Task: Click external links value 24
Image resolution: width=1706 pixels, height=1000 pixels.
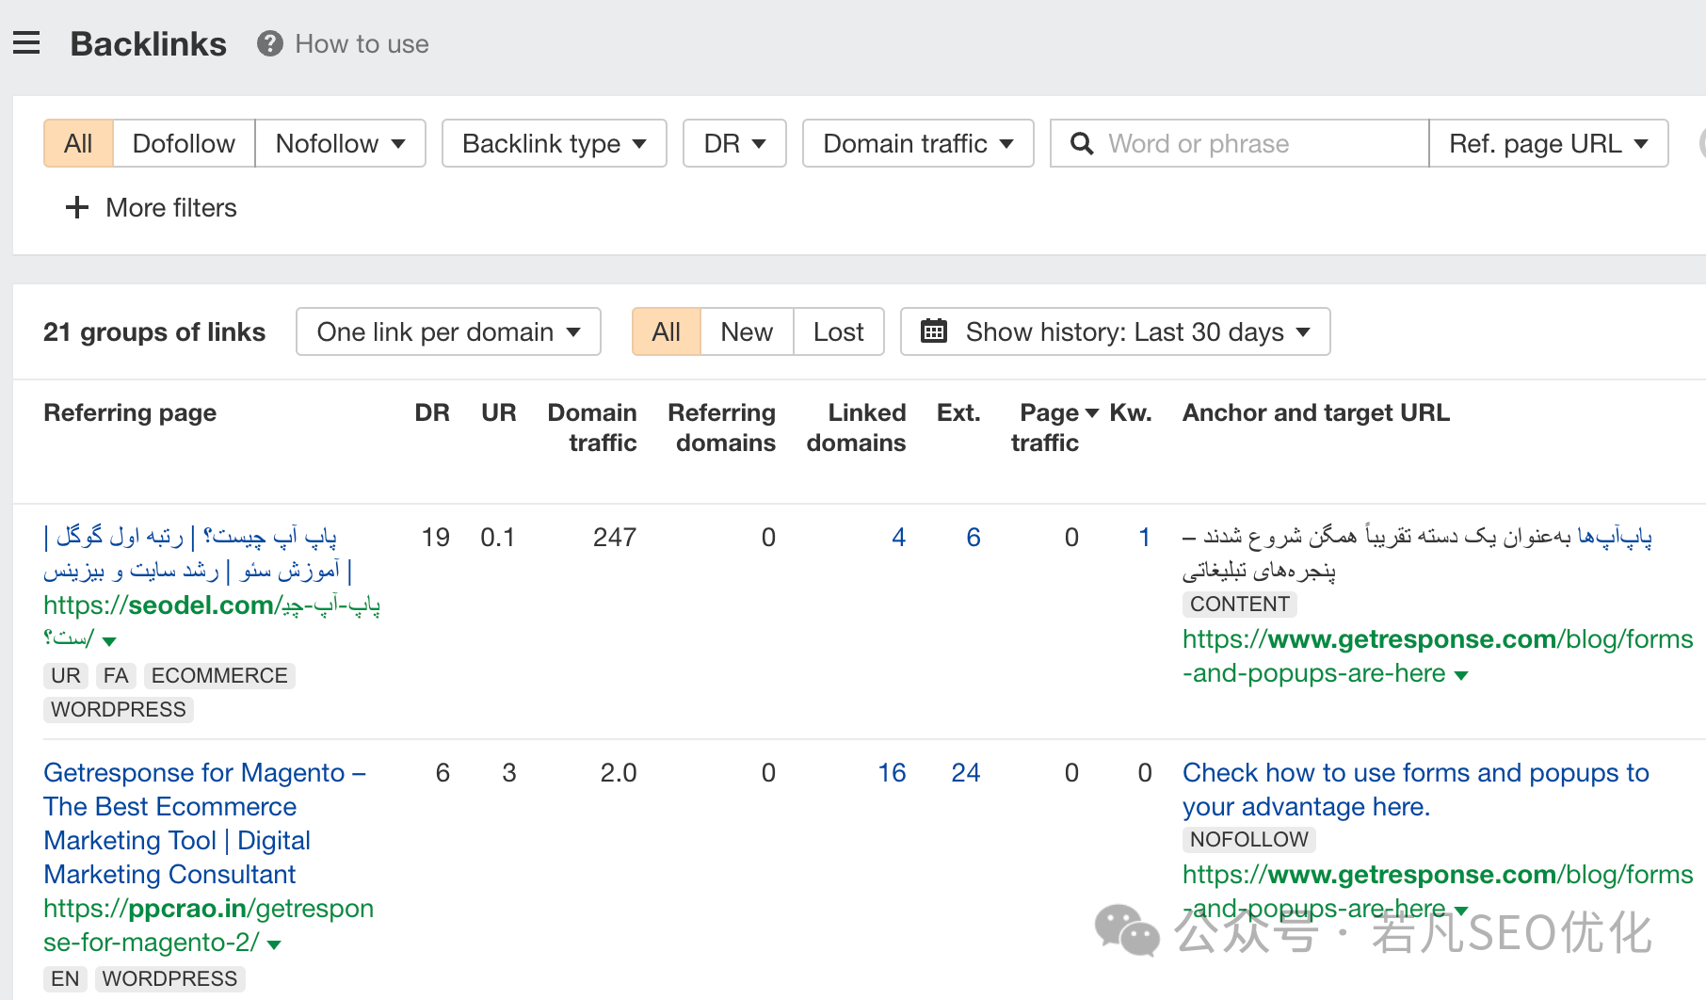Action: pos(966,773)
